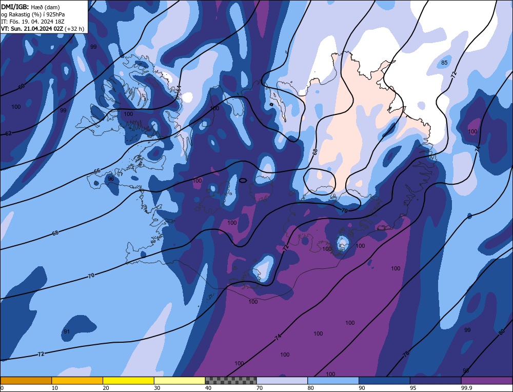513x392 pixels.
Task: Click the 'og Rakastig (%) í 925hPa' line
Action: (33, 14)
